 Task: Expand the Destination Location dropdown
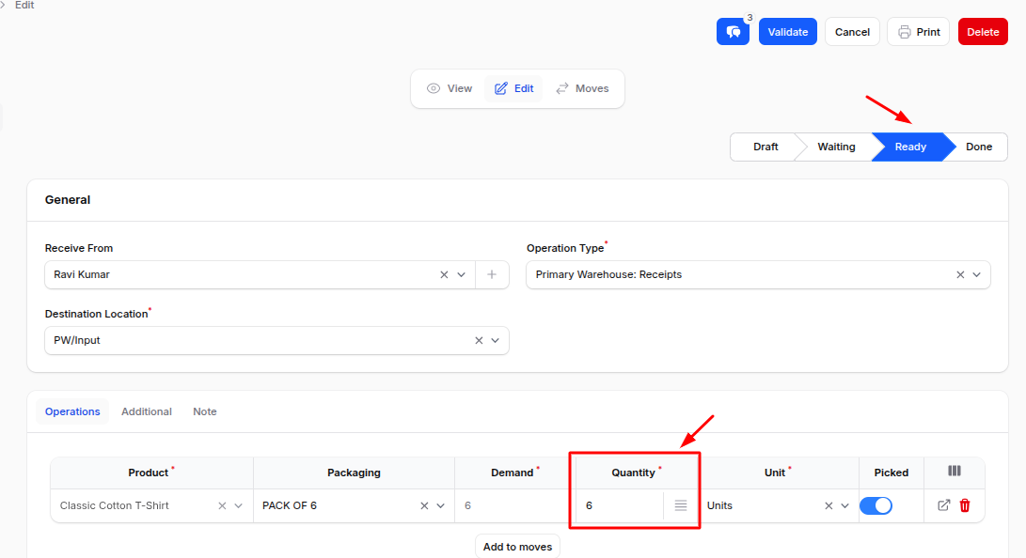tap(497, 340)
